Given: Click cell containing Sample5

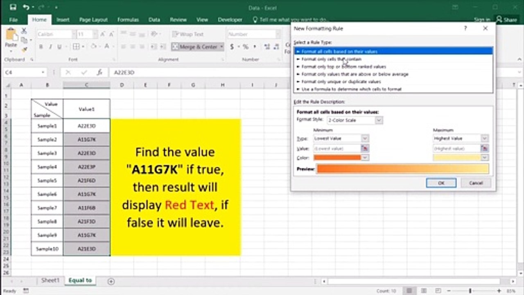Looking at the screenshot, I should pyautogui.click(x=47, y=180).
